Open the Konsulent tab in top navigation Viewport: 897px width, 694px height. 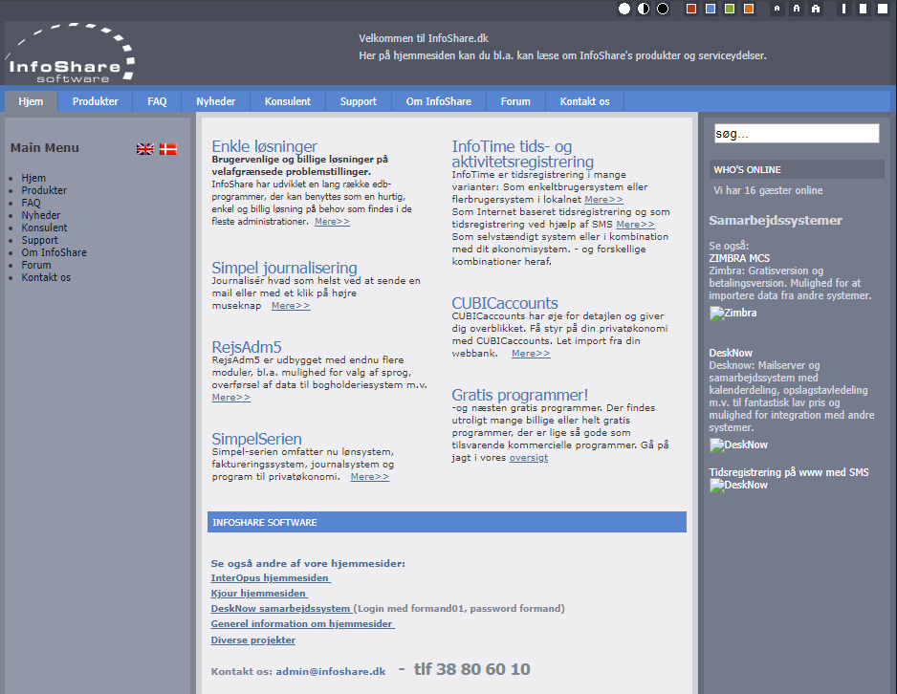click(288, 101)
